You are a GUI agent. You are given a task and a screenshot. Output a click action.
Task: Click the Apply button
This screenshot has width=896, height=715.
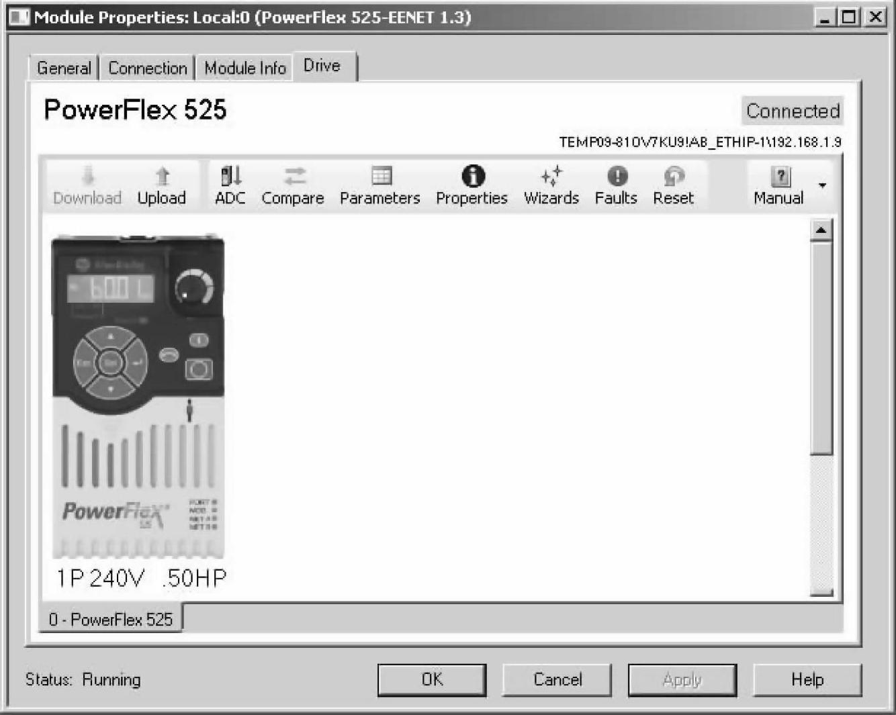[x=682, y=679]
